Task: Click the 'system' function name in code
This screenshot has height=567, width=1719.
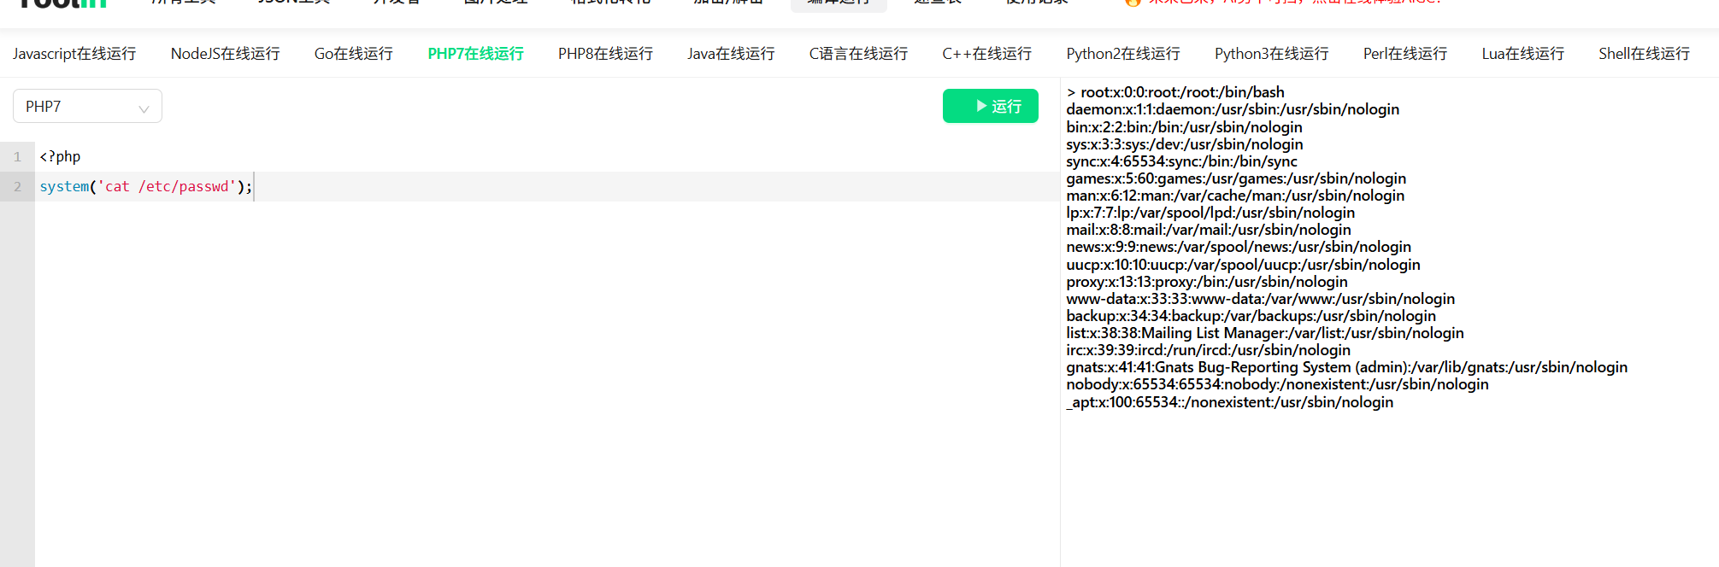Action: coord(64,187)
